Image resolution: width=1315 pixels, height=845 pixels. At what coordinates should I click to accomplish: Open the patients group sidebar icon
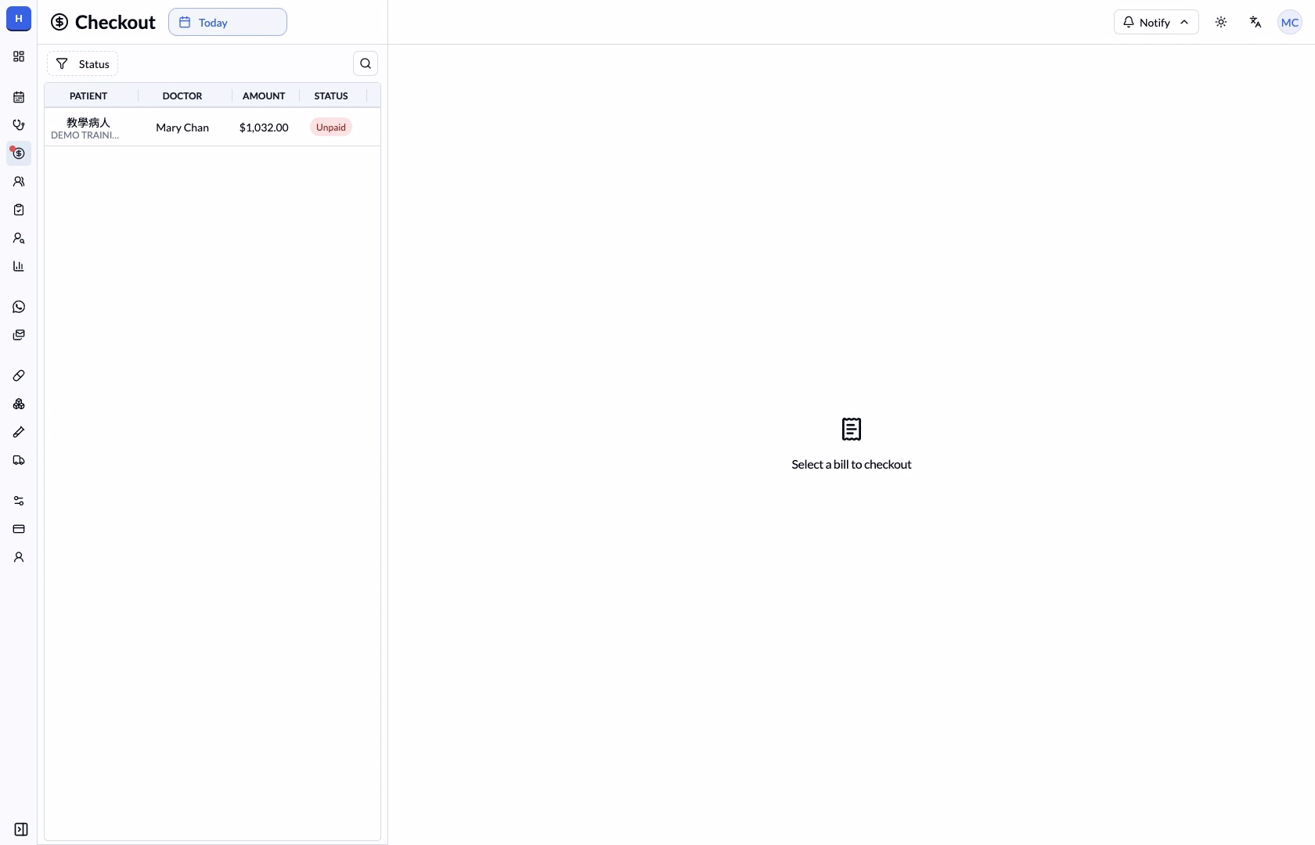click(19, 182)
